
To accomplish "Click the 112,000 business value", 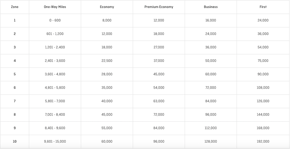I will pyautogui.click(x=211, y=128).
